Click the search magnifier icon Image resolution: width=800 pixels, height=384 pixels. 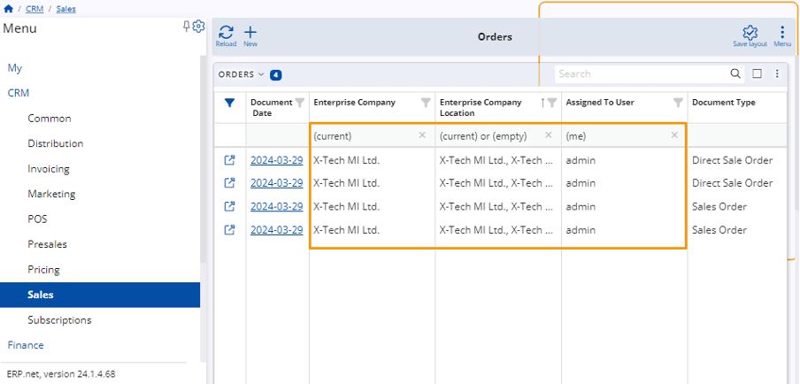pyautogui.click(x=735, y=74)
